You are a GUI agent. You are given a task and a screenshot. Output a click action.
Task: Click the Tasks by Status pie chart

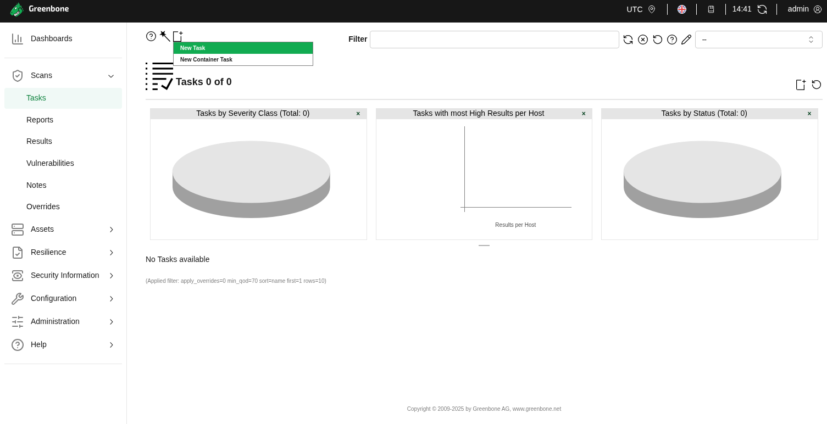[702, 179]
